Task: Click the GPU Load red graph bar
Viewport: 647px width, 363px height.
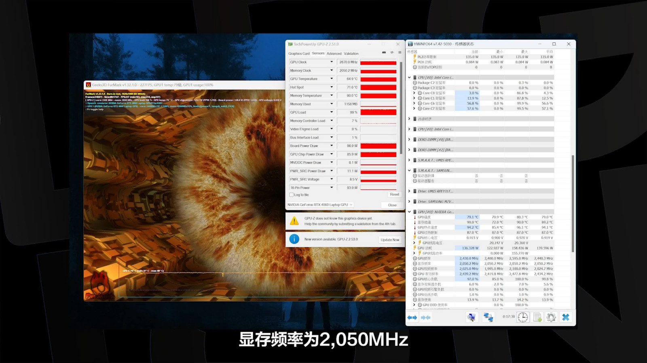Action: tap(378, 113)
